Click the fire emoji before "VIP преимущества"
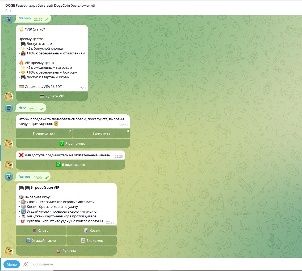The height and width of the screenshot is (271, 302). (21, 63)
